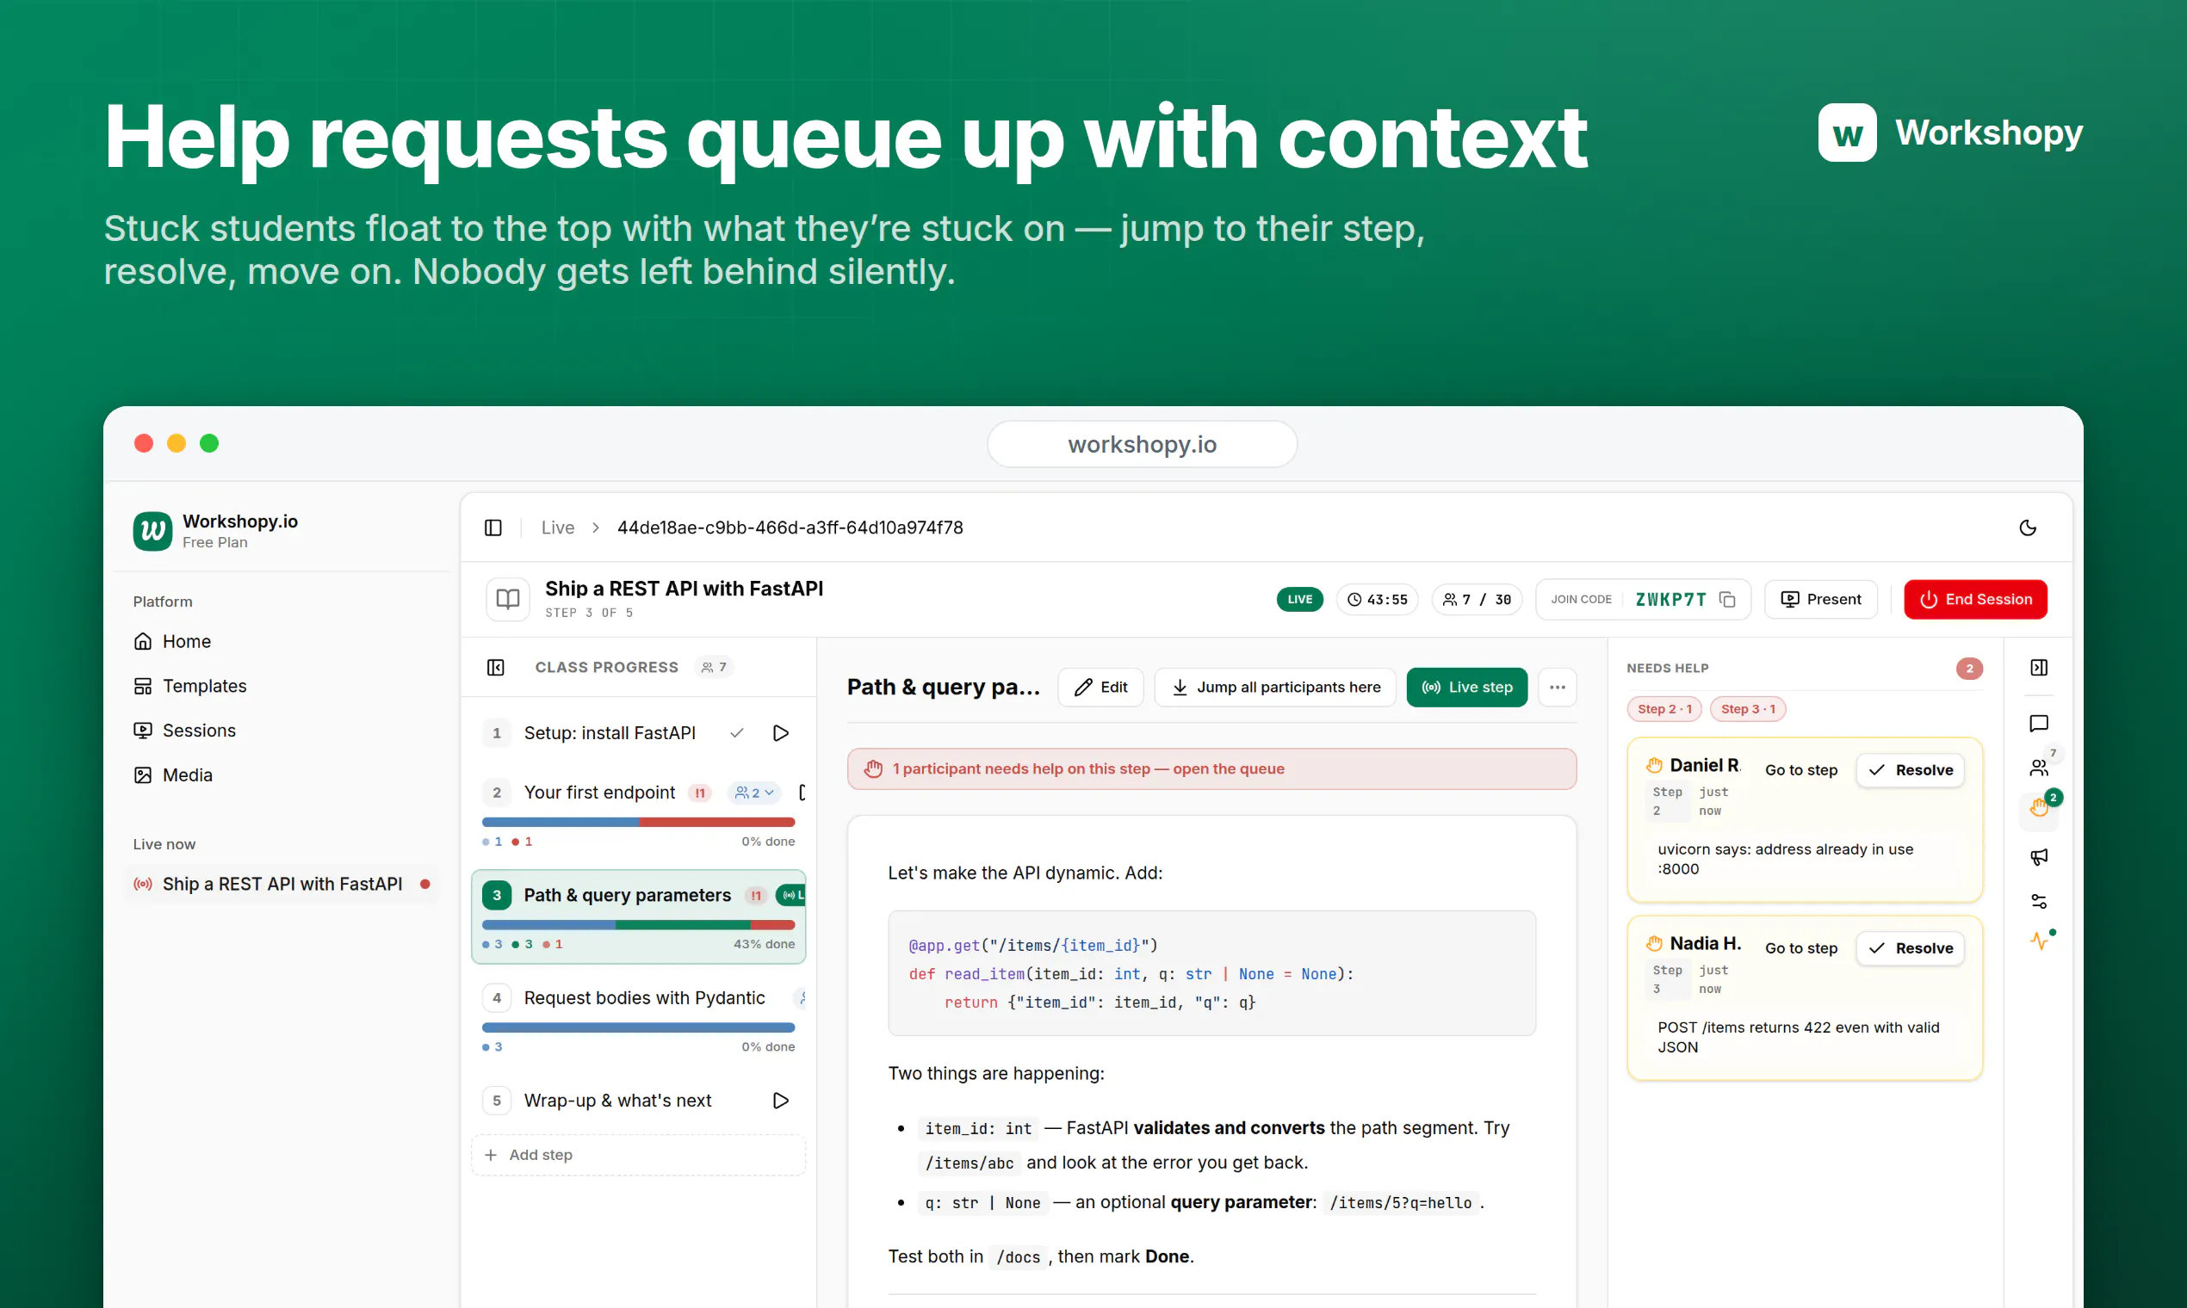This screenshot has height=1308, width=2187.
Task: Click the raised hand icon on Nadia H. card
Action: 1654,943
